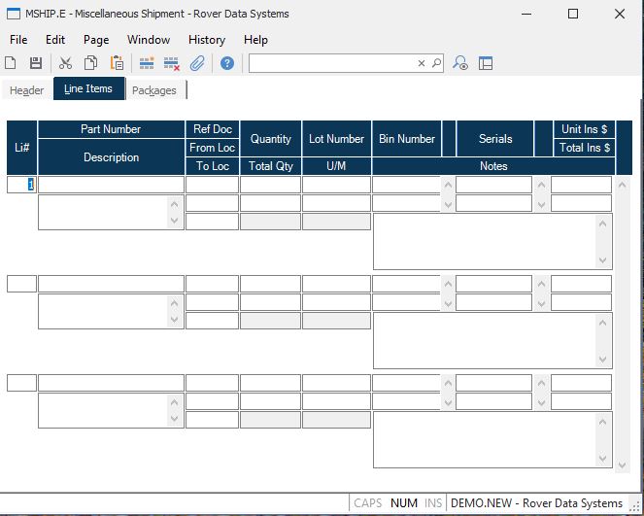Open attachments with the paperclip icon
Viewport: 644px width, 516px height.
[x=197, y=63]
